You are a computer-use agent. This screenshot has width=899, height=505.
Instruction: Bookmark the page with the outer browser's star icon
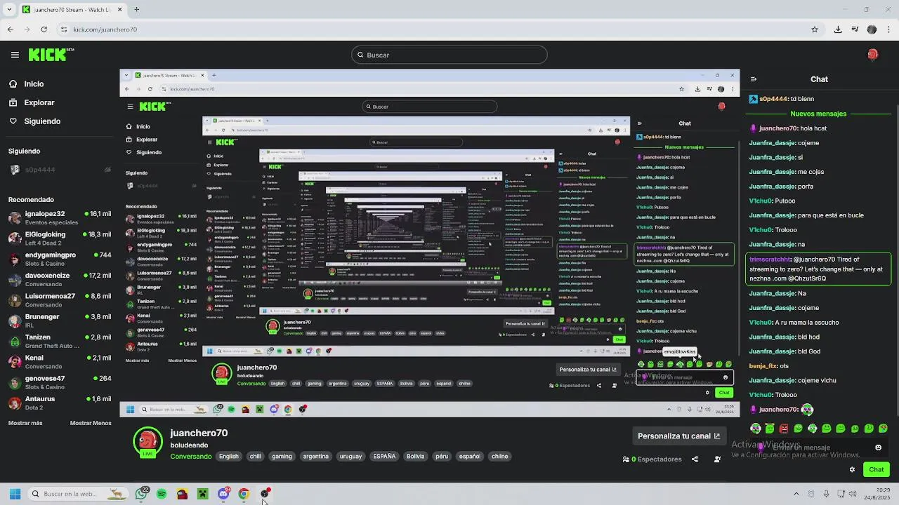coord(815,29)
